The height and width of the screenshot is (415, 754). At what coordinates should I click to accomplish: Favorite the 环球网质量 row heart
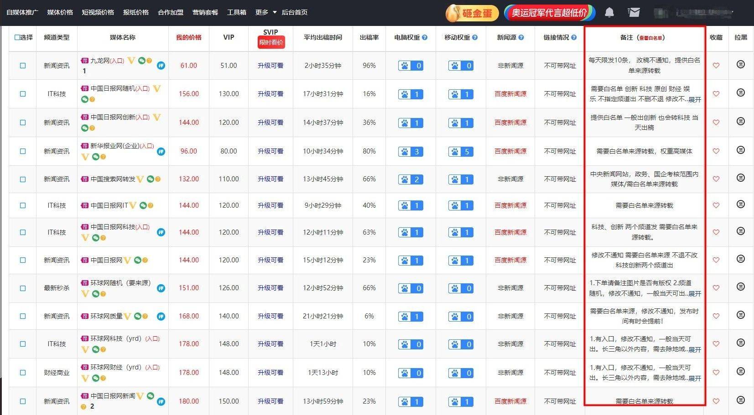(716, 316)
